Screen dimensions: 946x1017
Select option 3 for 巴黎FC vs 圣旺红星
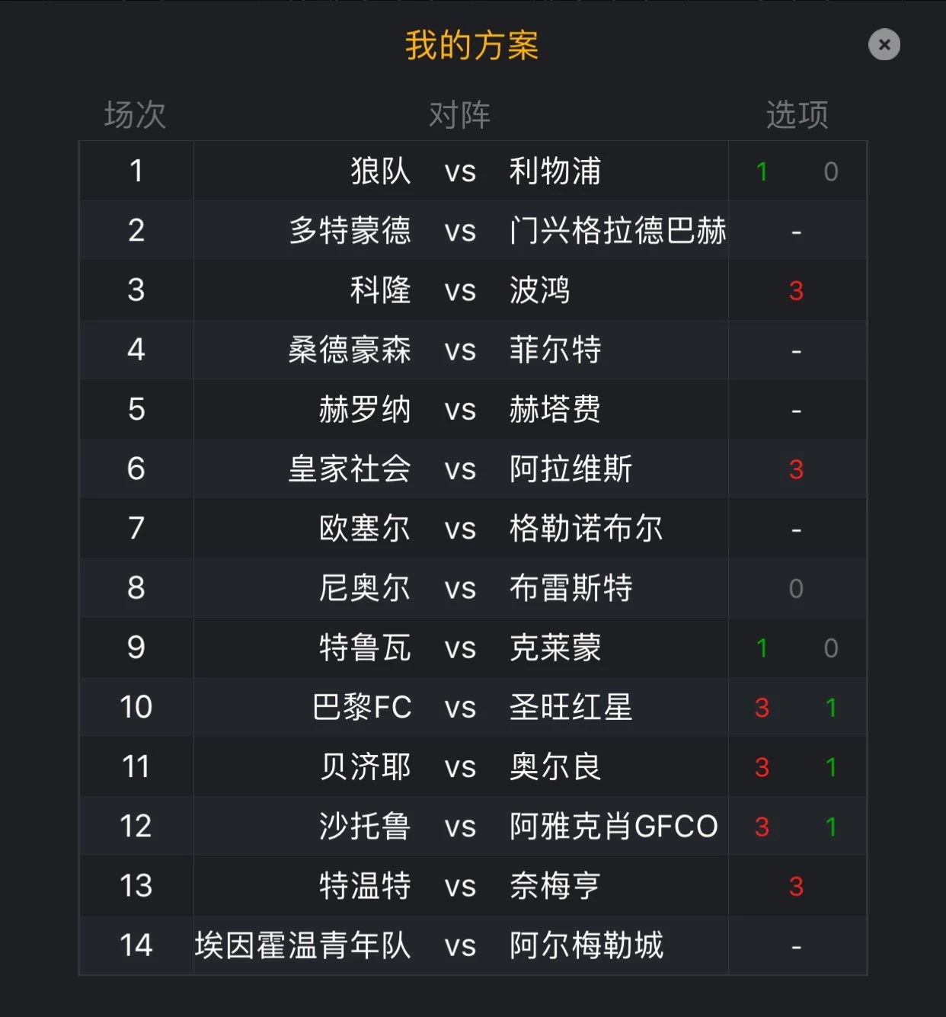pyautogui.click(x=762, y=708)
